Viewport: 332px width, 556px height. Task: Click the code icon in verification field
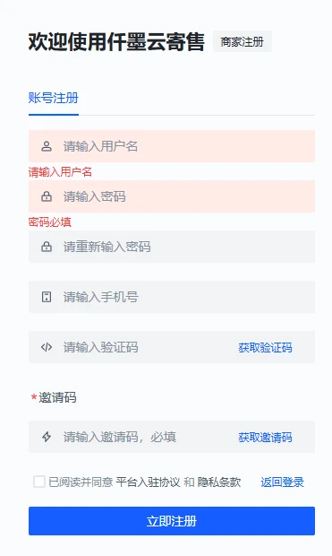[x=47, y=347]
